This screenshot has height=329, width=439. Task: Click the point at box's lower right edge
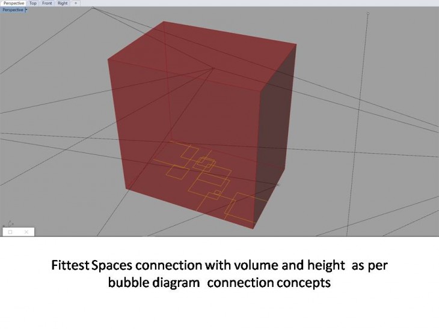pyautogui.click(x=278, y=185)
